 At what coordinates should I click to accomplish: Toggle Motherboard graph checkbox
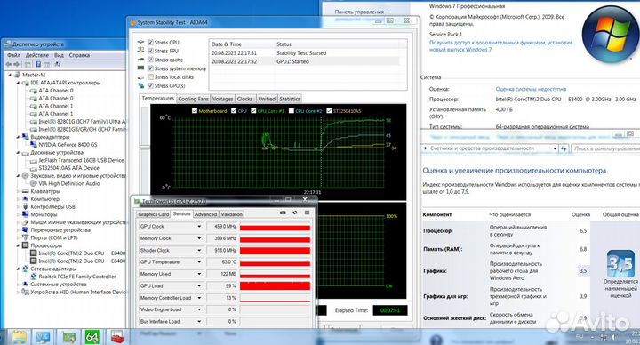click(195, 110)
